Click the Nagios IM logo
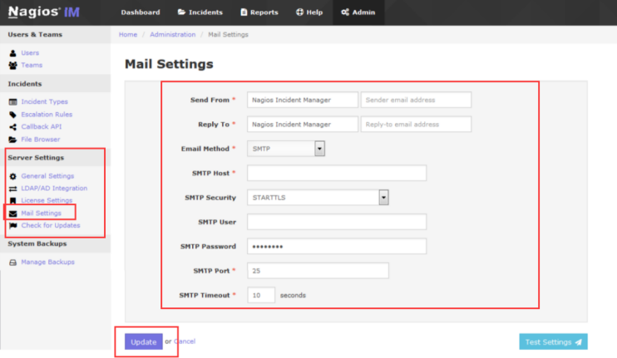The height and width of the screenshot is (358, 617). tap(44, 12)
